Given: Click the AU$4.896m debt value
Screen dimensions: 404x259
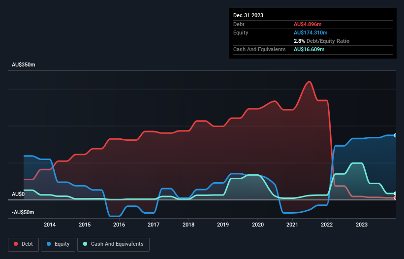Looking at the screenshot, I should click(308, 24).
